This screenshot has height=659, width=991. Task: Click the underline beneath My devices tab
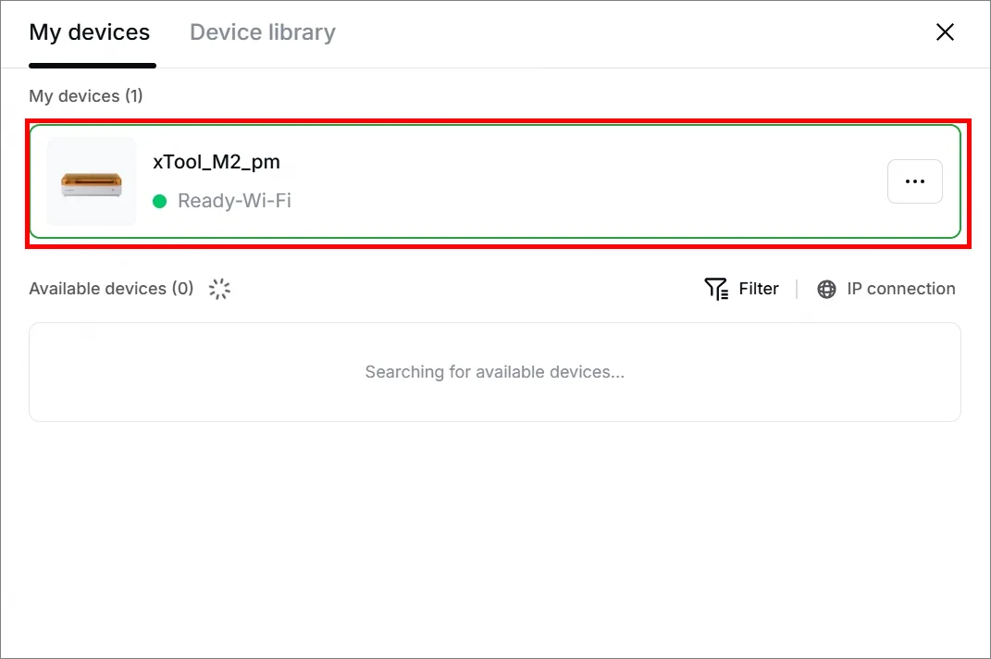point(93,66)
